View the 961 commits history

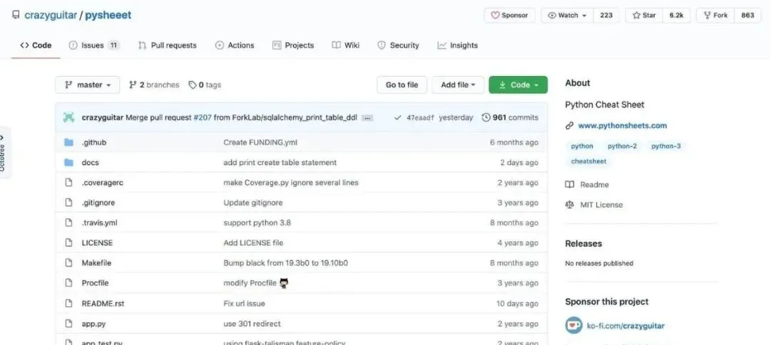point(510,117)
